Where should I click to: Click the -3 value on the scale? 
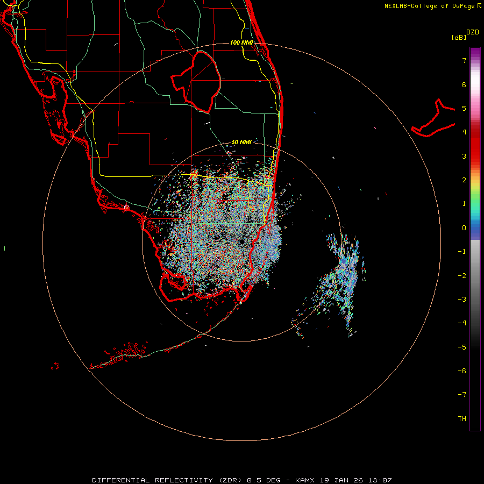462,300
